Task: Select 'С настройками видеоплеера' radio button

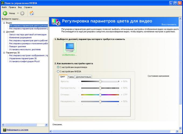Action: (x=58, y=67)
